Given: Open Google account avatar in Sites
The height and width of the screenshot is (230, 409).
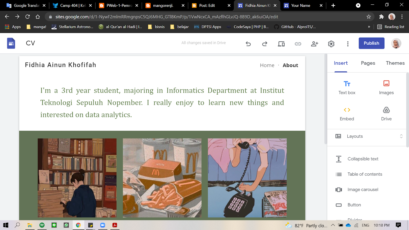Looking at the screenshot, I should coord(396,43).
